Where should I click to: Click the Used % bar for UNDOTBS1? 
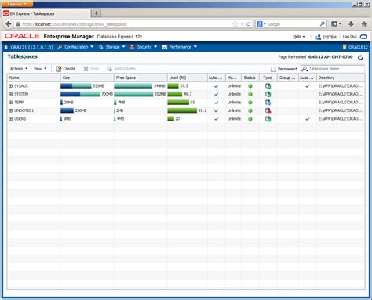point(182,110)
